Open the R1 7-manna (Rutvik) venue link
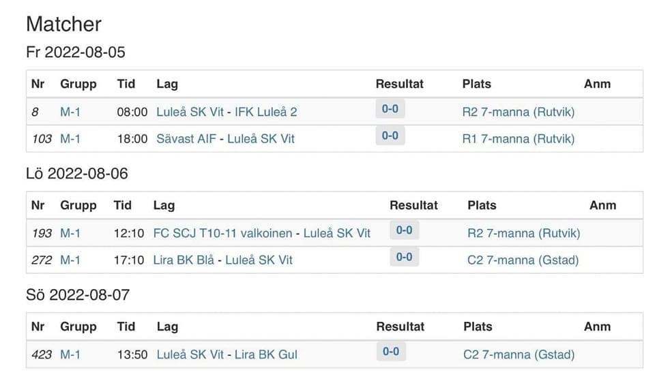 click(519, 138)
